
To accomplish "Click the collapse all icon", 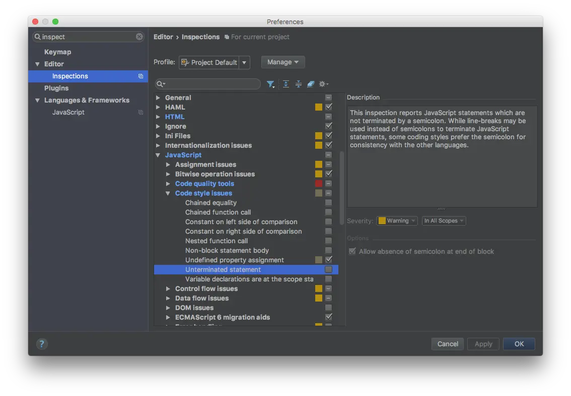I will 299,84.
